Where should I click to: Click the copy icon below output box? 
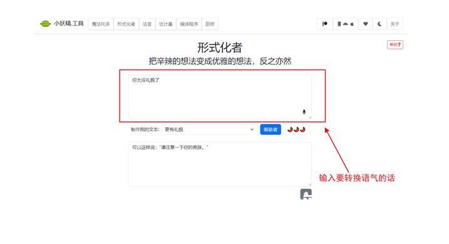[306, 194]
